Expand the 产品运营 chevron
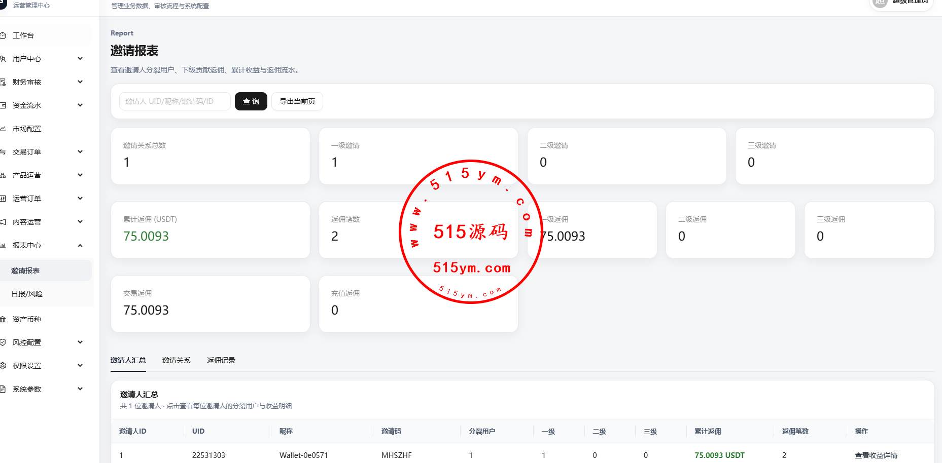 80,175
